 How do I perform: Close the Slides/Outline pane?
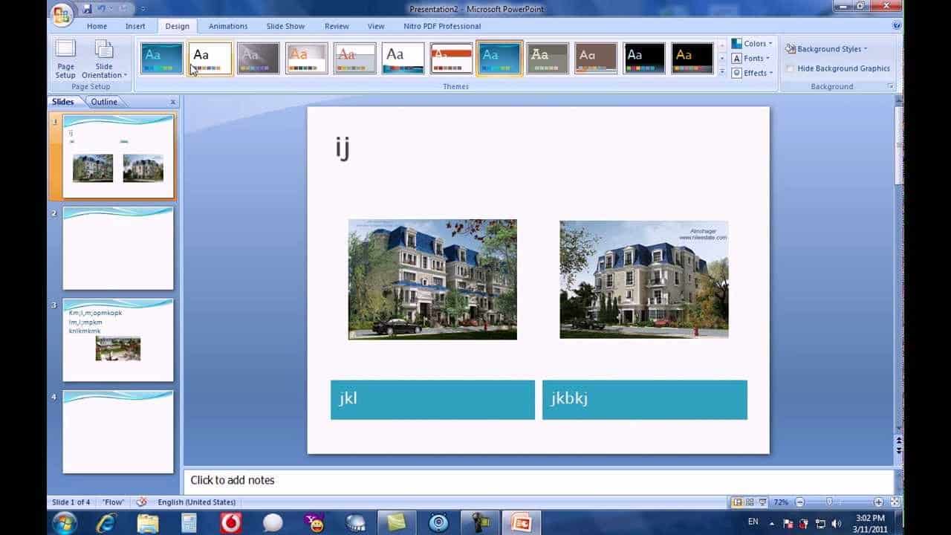click(173, 102)
